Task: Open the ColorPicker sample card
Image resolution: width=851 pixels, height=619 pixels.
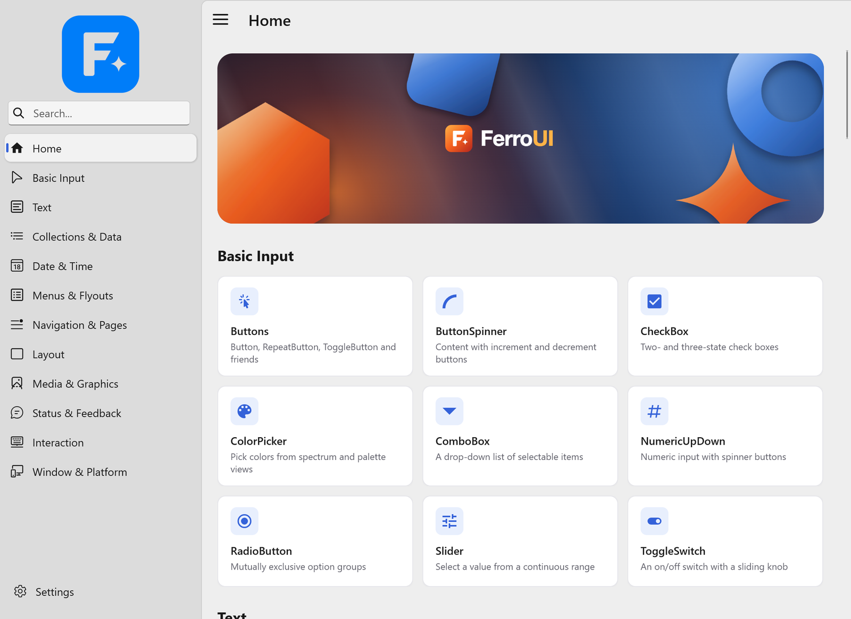Action: point(315,436)
